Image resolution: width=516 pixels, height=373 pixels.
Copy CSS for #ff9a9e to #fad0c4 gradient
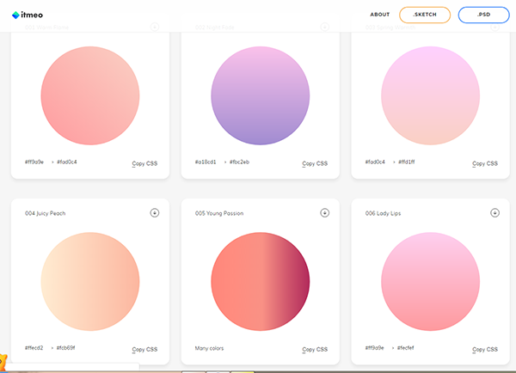click(x=144, y=162)
